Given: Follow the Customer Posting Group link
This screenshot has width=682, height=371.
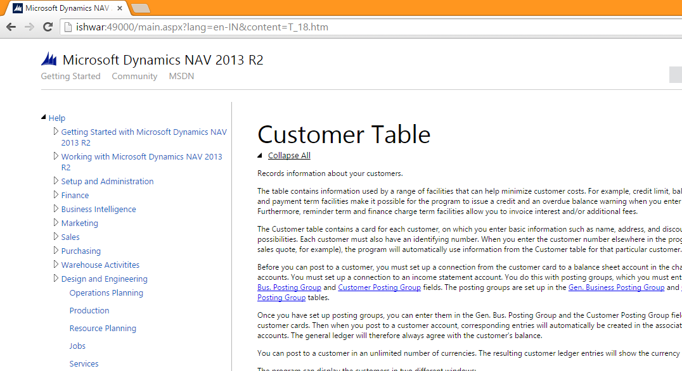Looking at the screenshot, I should (379, 287).
